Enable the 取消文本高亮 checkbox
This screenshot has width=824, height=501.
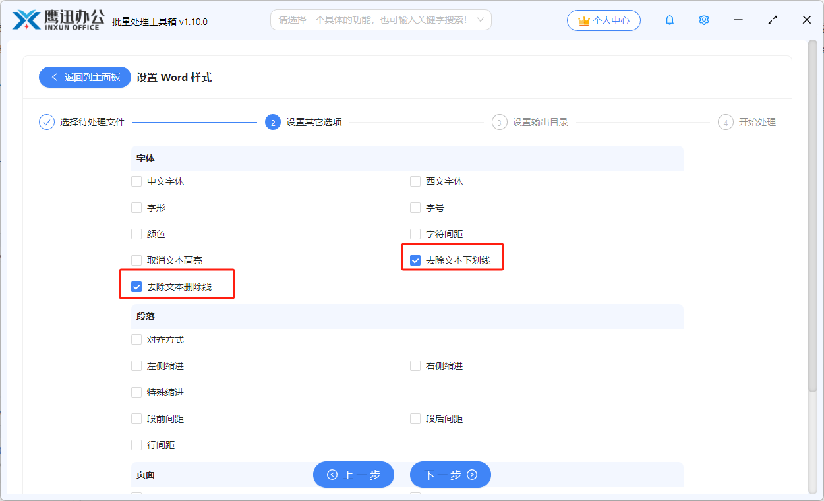[136, 260]
